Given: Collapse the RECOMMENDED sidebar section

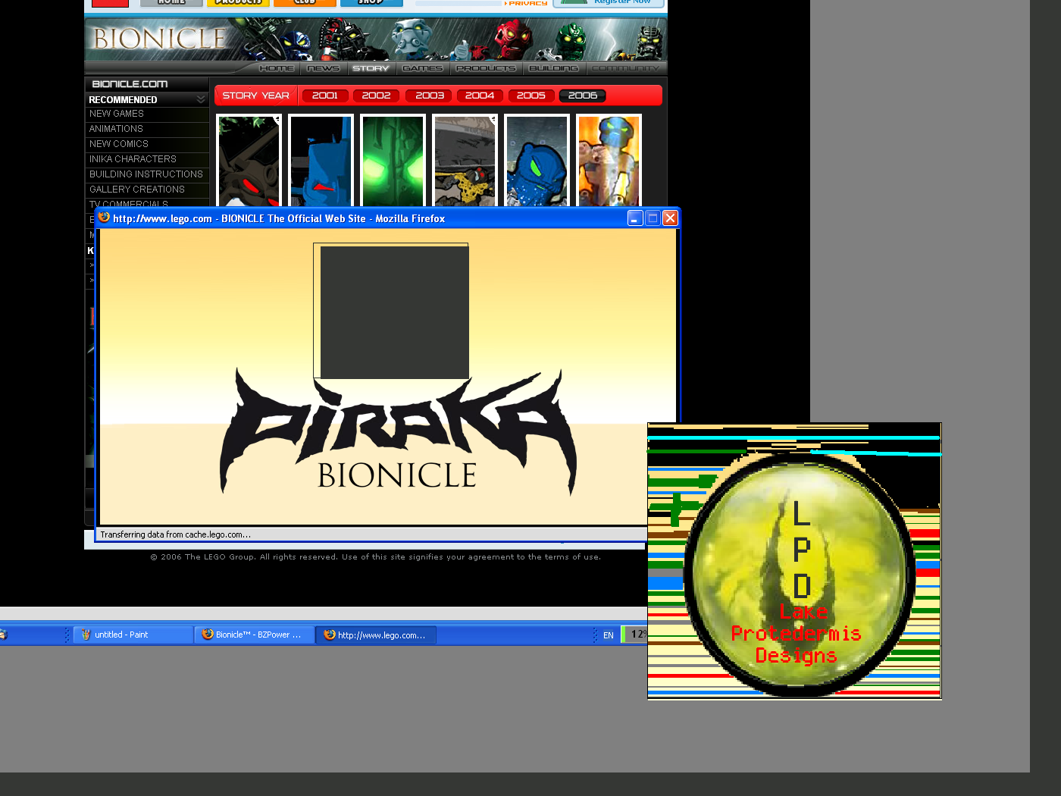Looking at the screenshot, I should [x=201, y=99].
